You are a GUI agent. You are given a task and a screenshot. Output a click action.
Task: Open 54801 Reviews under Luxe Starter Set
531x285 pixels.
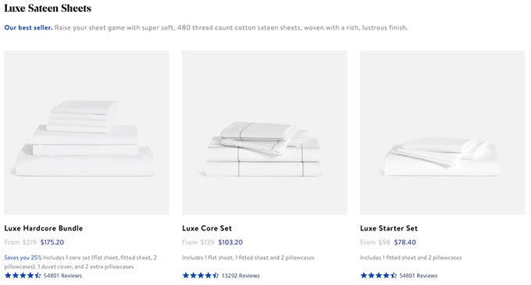coord(419,276)
